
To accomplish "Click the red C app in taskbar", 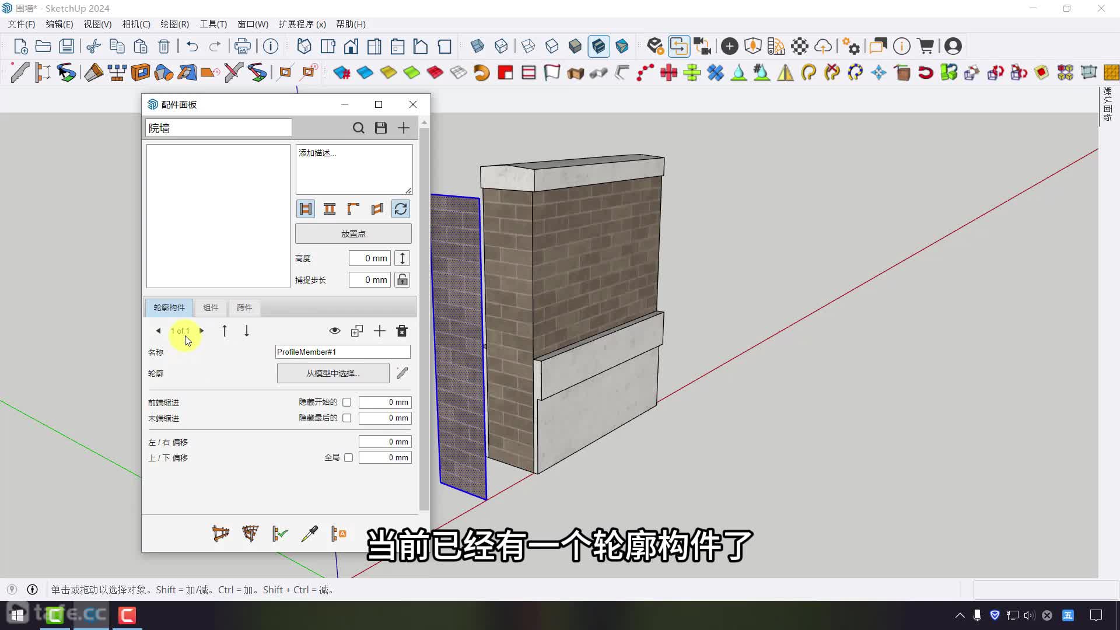I will pos(127,615).
